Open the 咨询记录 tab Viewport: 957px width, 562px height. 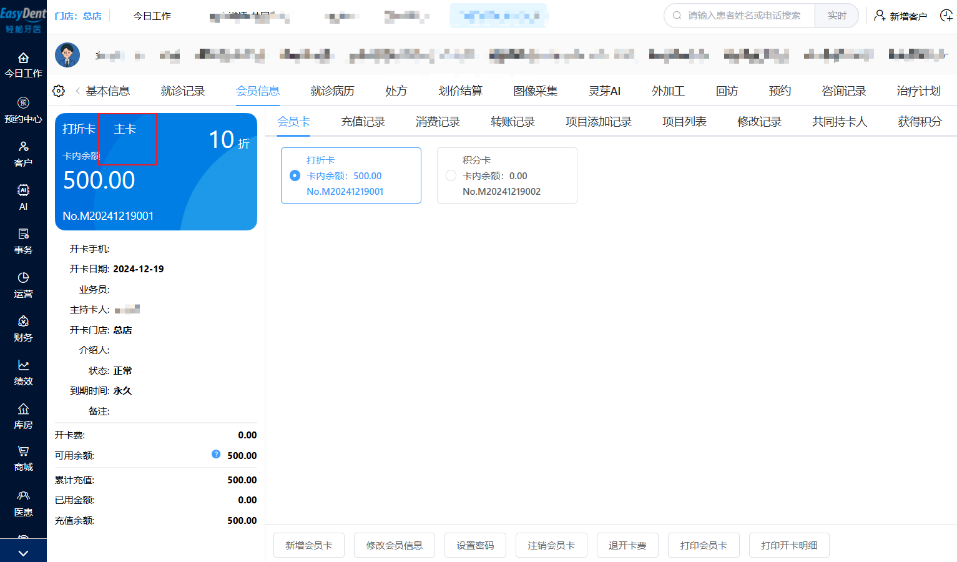pos(843,91)
